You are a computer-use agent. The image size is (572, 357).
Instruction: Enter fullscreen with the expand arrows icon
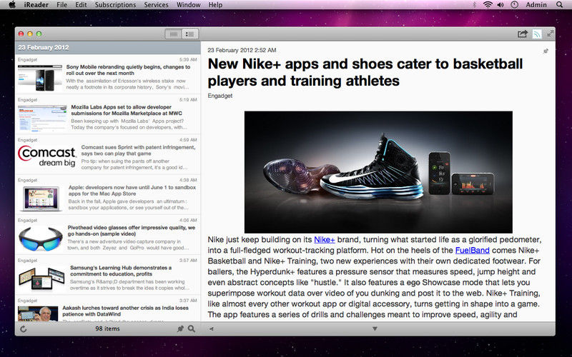pos(551,34)
